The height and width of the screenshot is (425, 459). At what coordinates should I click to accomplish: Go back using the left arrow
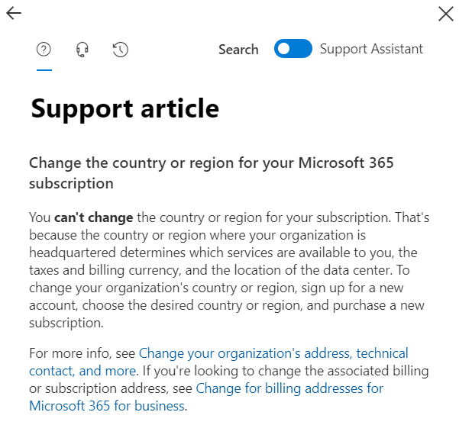[x=14, y=13]
